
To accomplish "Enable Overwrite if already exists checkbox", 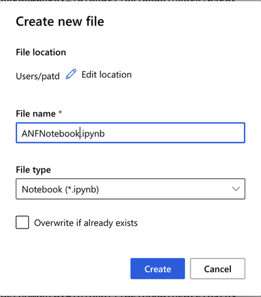I will [22, 223].
